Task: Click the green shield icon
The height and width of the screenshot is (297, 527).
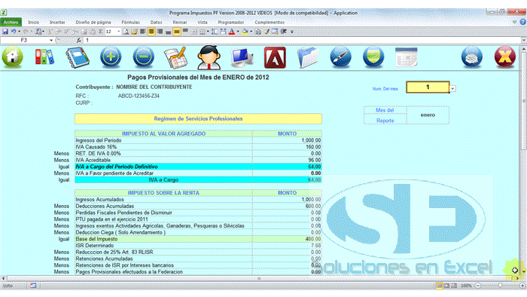Action: [x=373, y=57]
